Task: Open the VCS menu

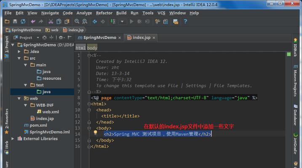Action: click(161, 13)
